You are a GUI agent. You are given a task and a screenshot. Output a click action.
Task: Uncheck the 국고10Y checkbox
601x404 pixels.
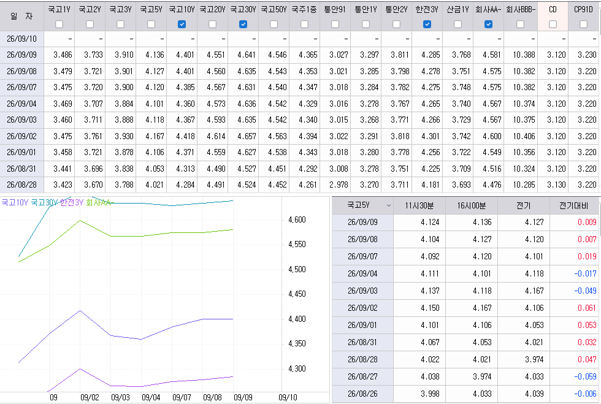tap(182, 24)
